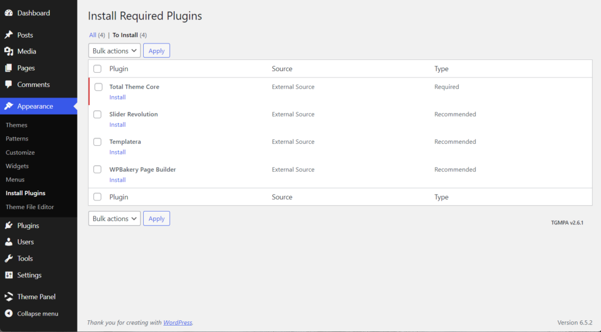Install the Slider Revolution plugin
This screenshot has width=601, height=332.
[117, 125]
